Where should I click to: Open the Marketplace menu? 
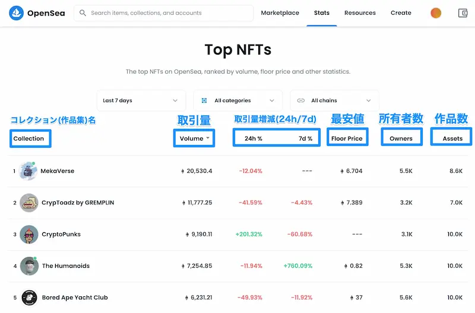[280, 12]
